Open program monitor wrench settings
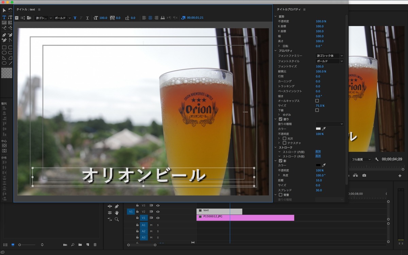Image resolution: width=408 pixels, height=255 pixels. coord(377,159)
